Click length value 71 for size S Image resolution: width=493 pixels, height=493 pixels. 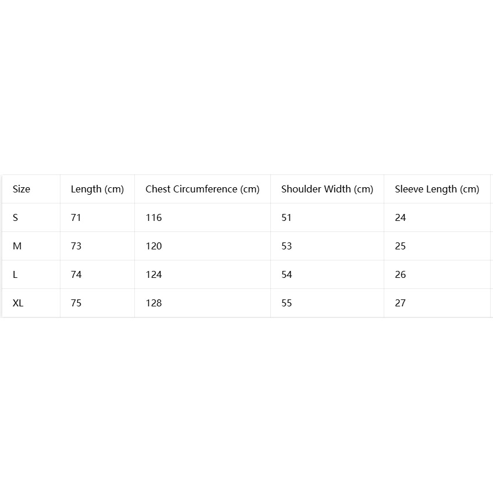click(x=76, y=217)
